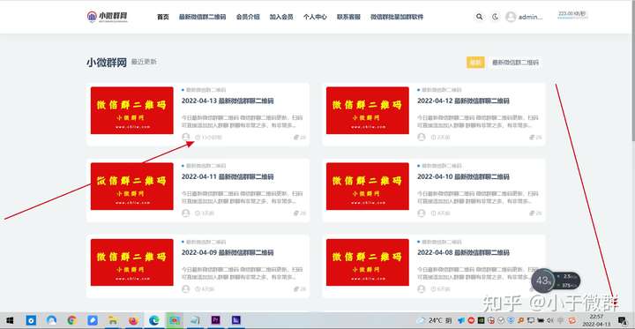The width and height of the screenshot is (635, 329).
Task: Open the site search icon
Action: (479, 17)
